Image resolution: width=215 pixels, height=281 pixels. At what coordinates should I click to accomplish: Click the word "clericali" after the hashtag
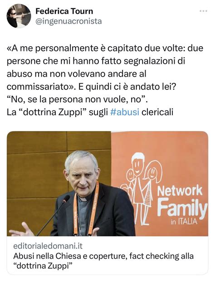pyautogui.click(x=157, y=112)
